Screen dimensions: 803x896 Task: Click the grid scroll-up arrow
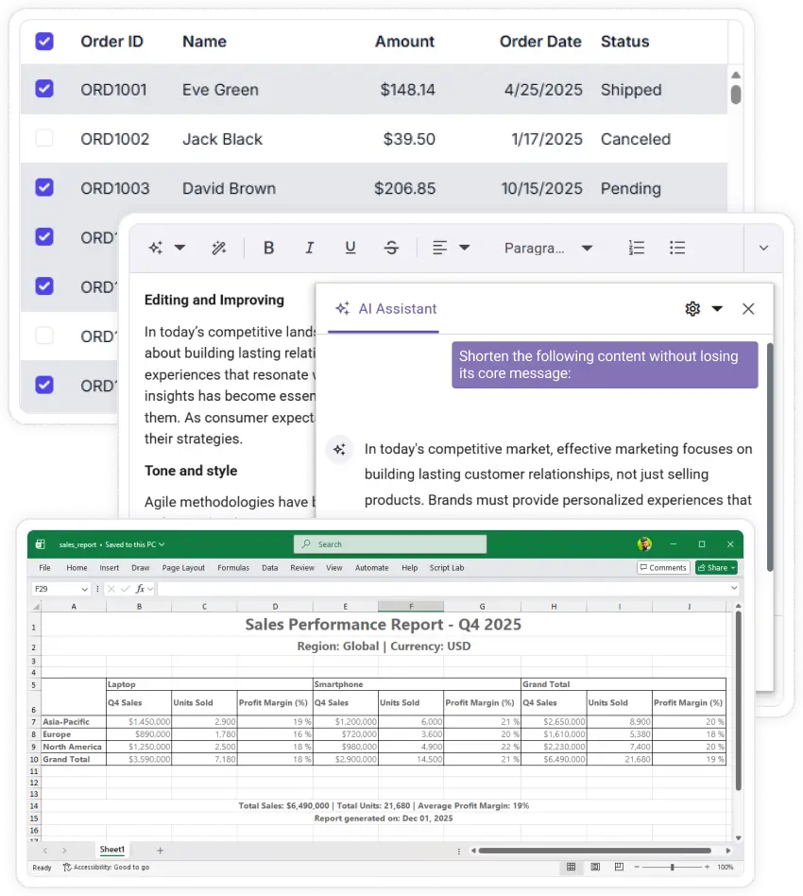(x=736, y=75)
